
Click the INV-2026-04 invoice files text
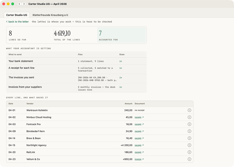pos(97,79)
